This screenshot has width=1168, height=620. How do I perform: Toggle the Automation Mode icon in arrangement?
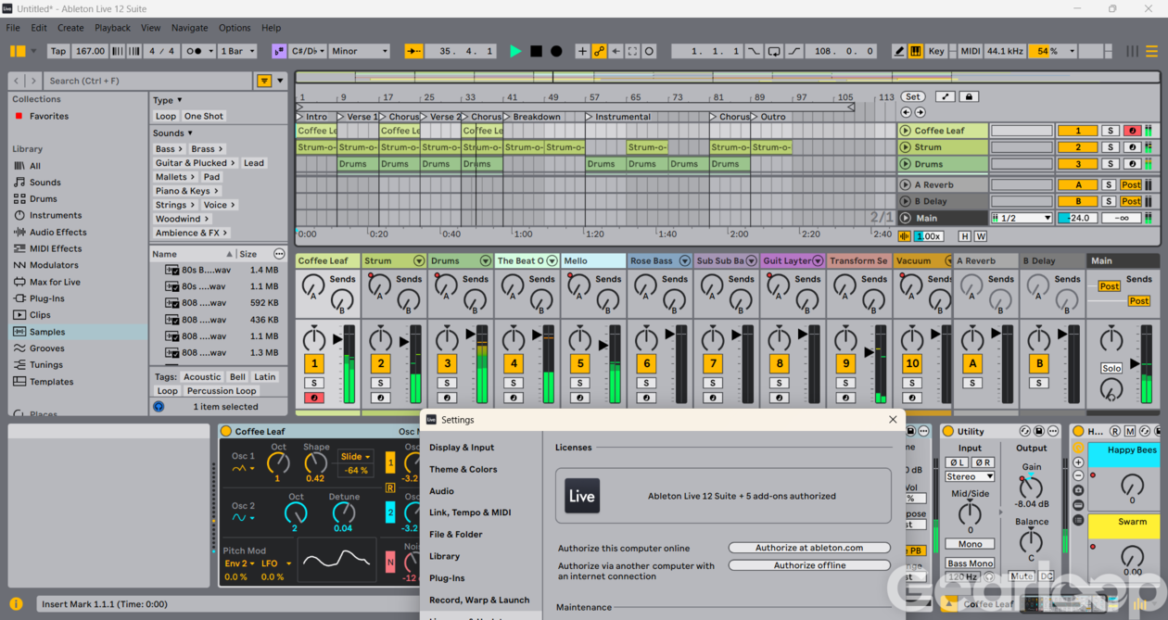click(x=946, y=96)
